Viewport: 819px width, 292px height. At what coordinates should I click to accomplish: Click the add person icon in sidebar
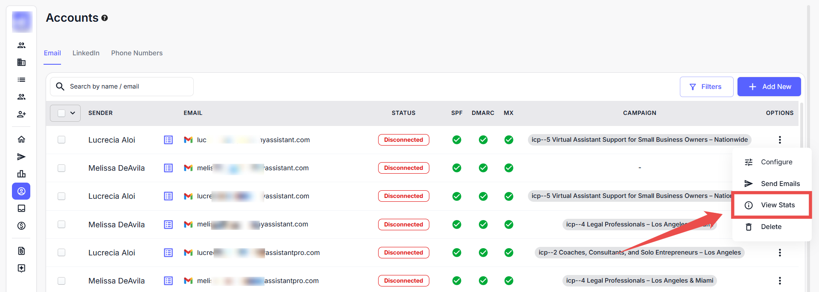[21, 114]
